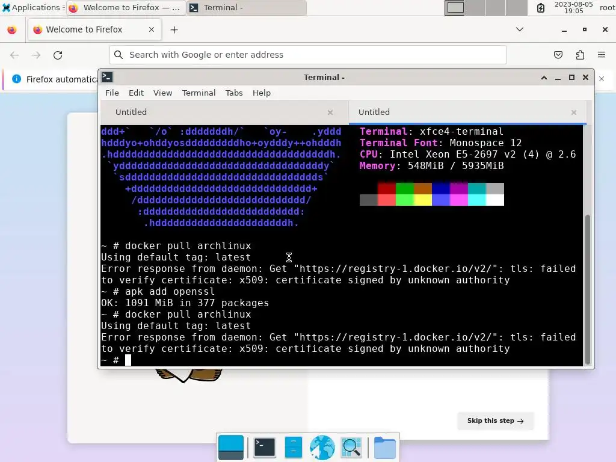Launch Application Finder magnifier in dock
The height and width of the screenshot is (462, 616).
[351, 448]
